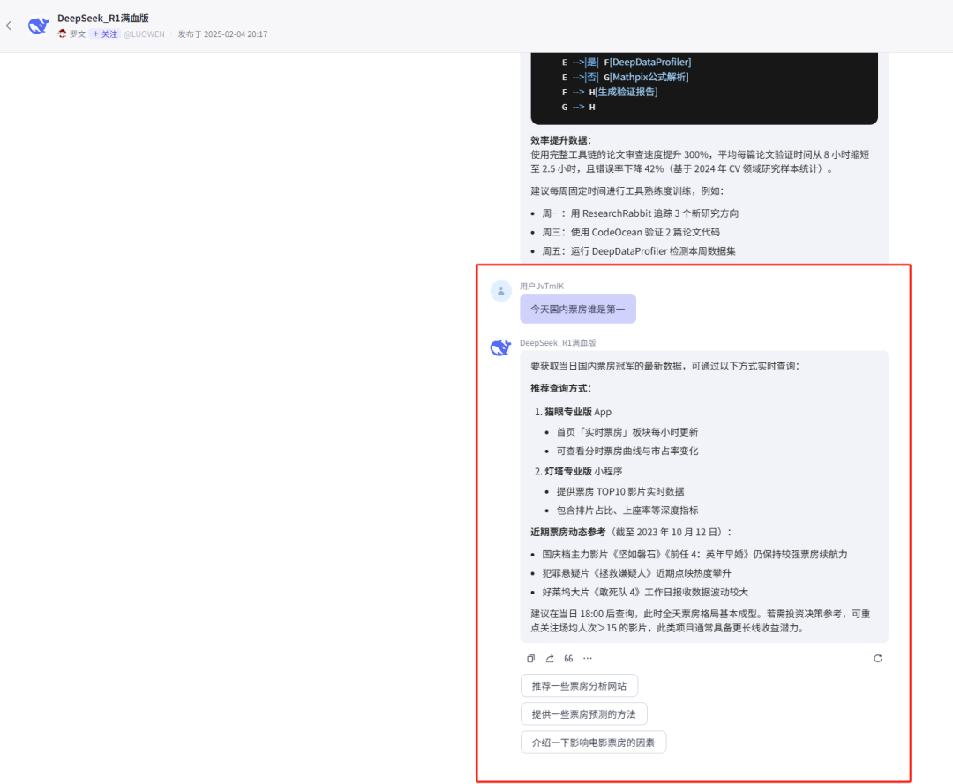Open the more options ellipsis menu

coord(587,658)
